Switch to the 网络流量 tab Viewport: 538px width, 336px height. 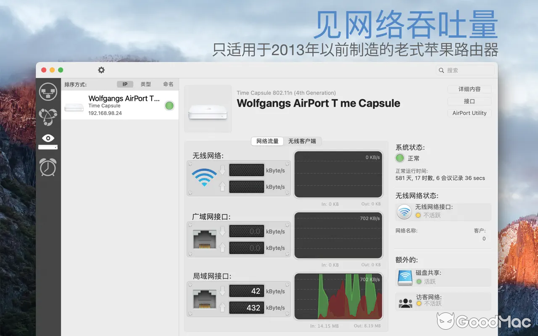(267, 141)
